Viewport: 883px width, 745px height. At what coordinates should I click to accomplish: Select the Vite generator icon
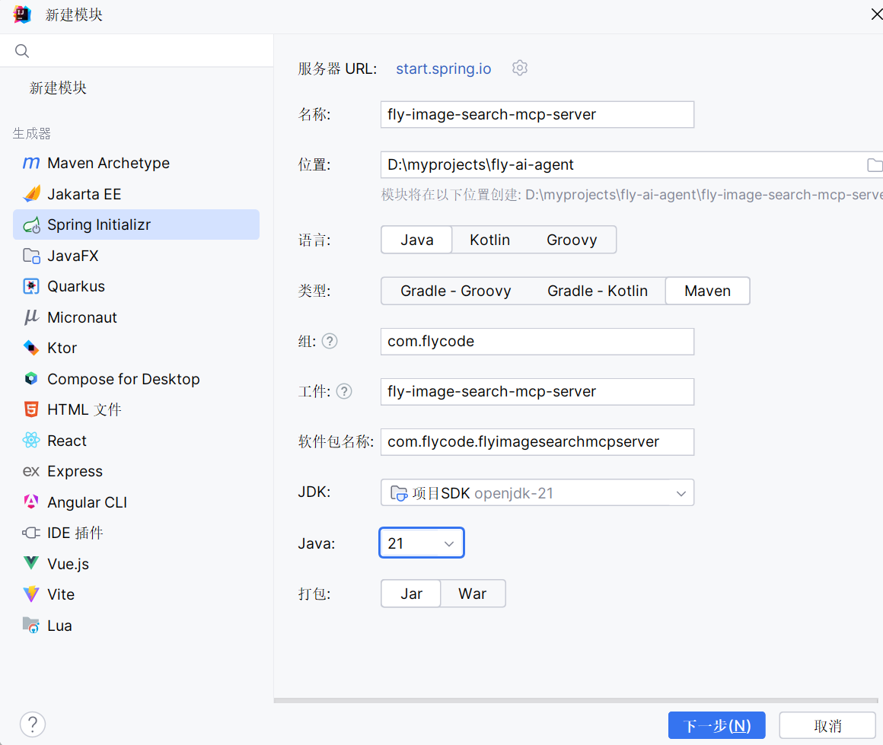[x=31, y=594]
